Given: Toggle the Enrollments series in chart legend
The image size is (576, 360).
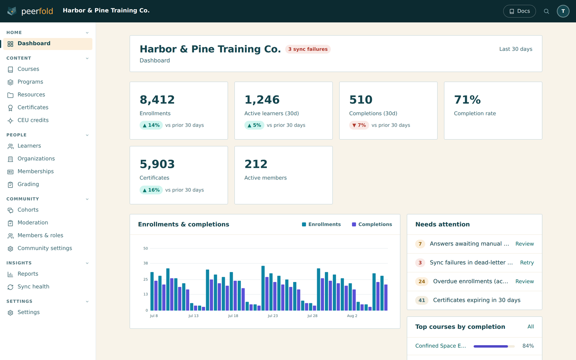Looking at the screenshot, I should [x=321, y=224].
